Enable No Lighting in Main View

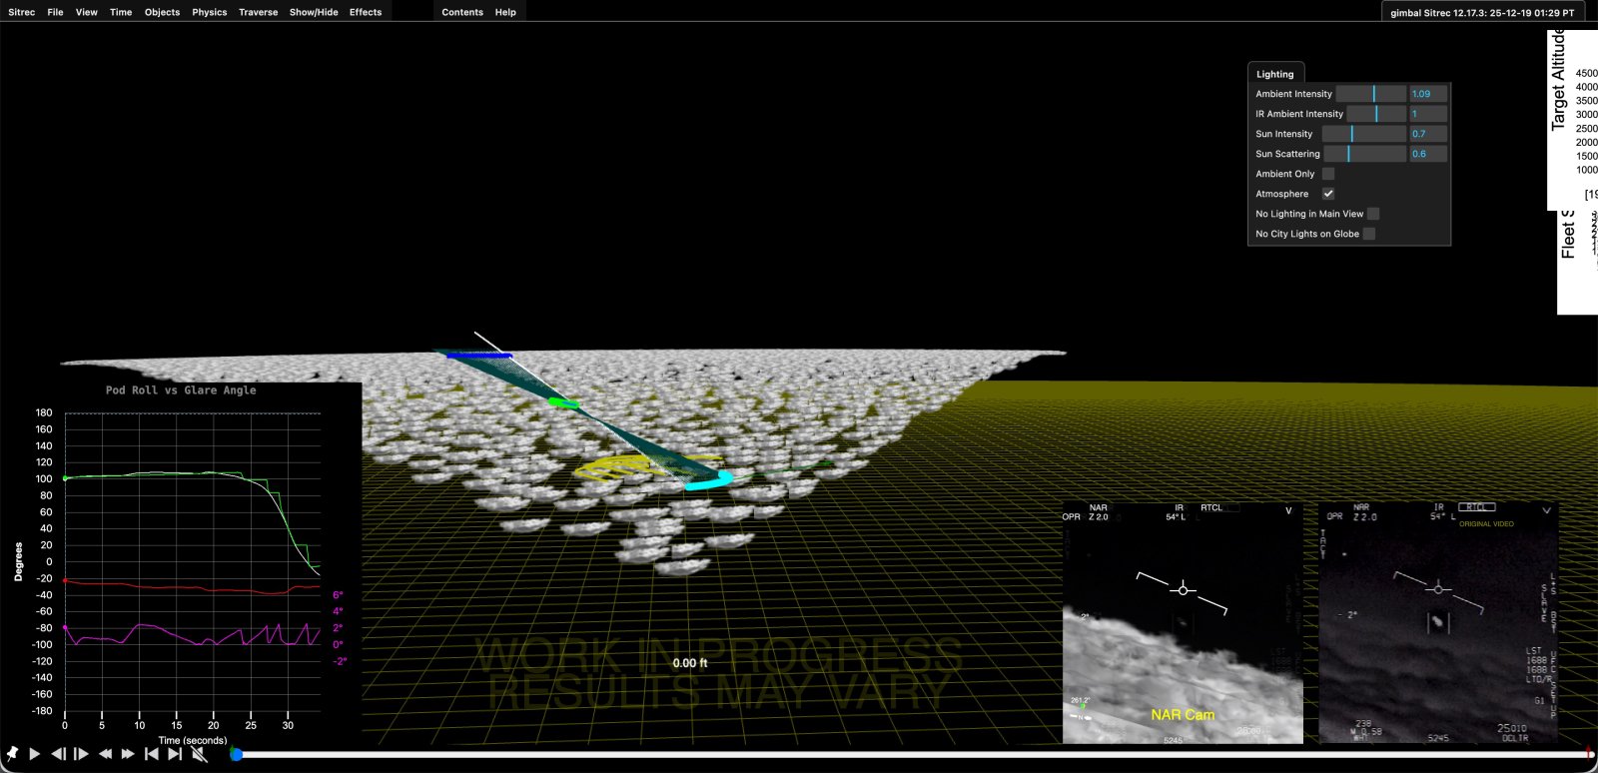(1373, 214)
